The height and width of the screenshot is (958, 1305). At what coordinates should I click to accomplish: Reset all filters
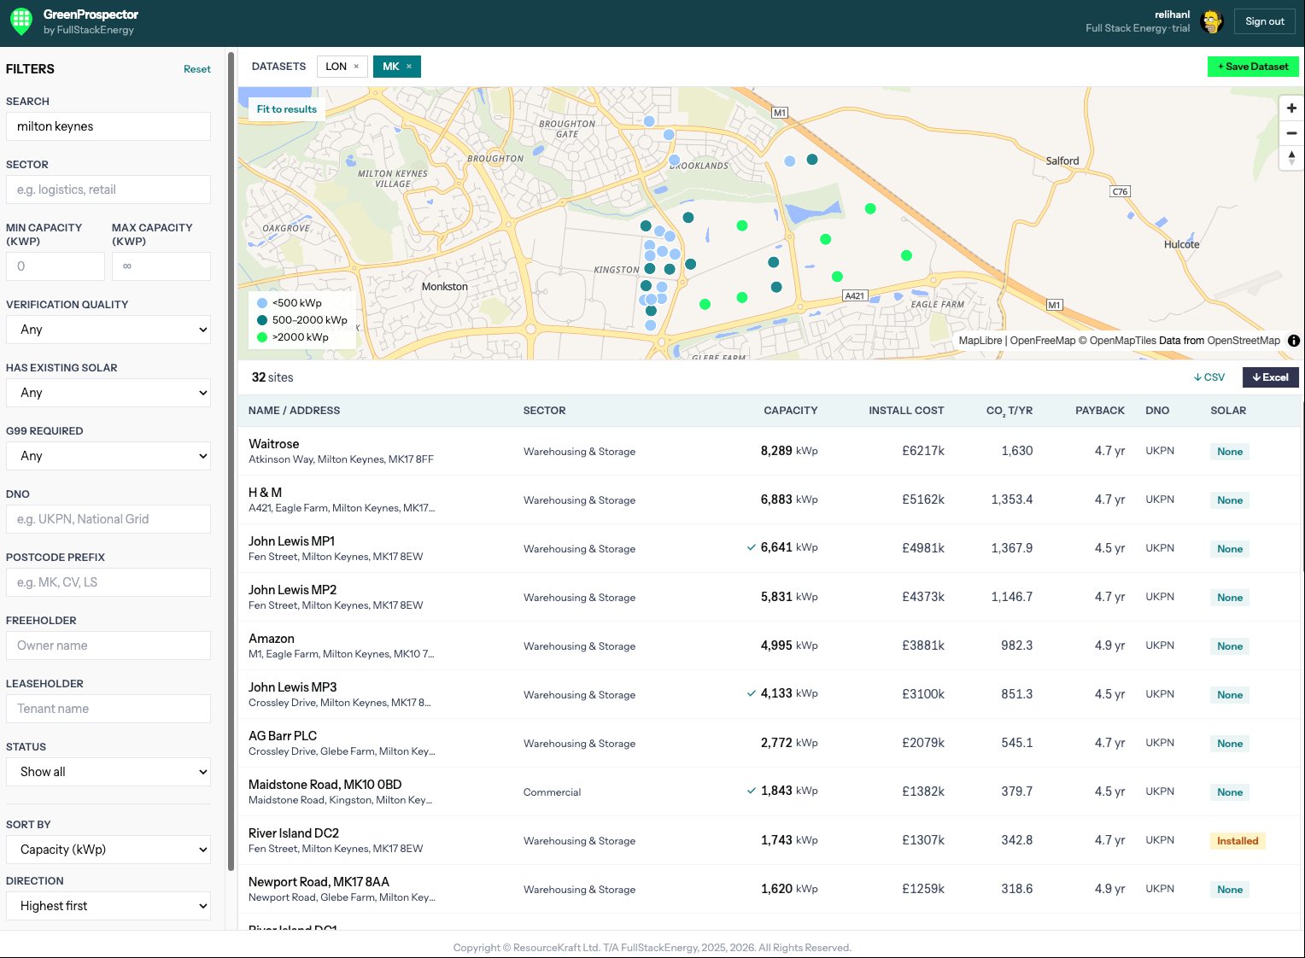(196, 69)
